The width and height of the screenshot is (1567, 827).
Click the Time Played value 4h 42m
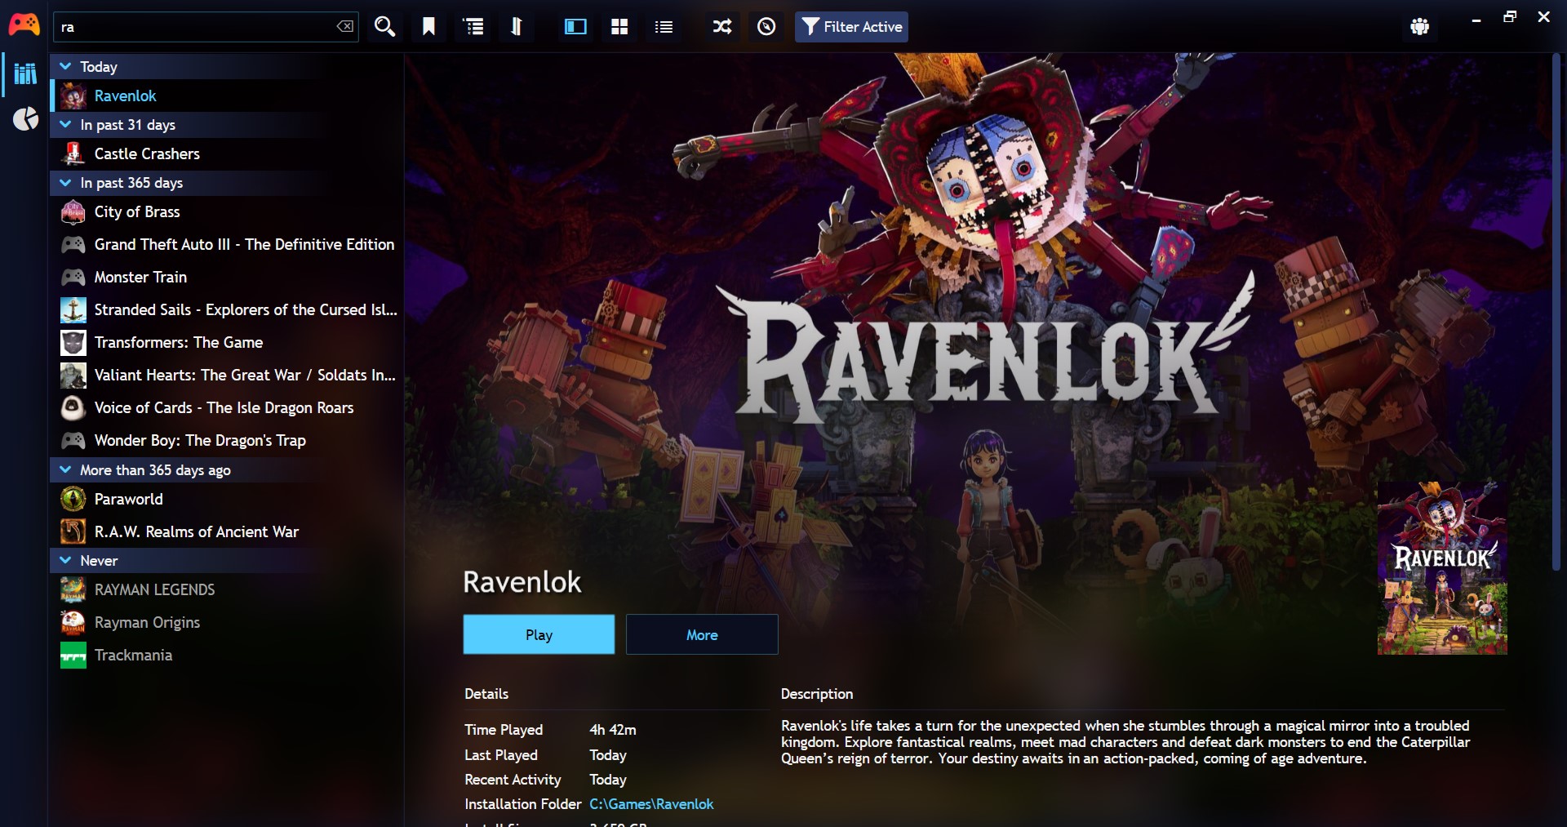tap(613, 730)
